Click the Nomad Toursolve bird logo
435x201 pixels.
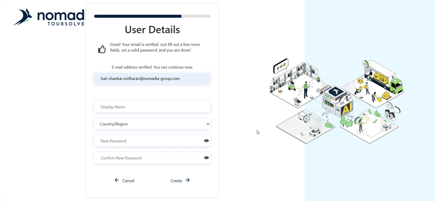point(23,17)
